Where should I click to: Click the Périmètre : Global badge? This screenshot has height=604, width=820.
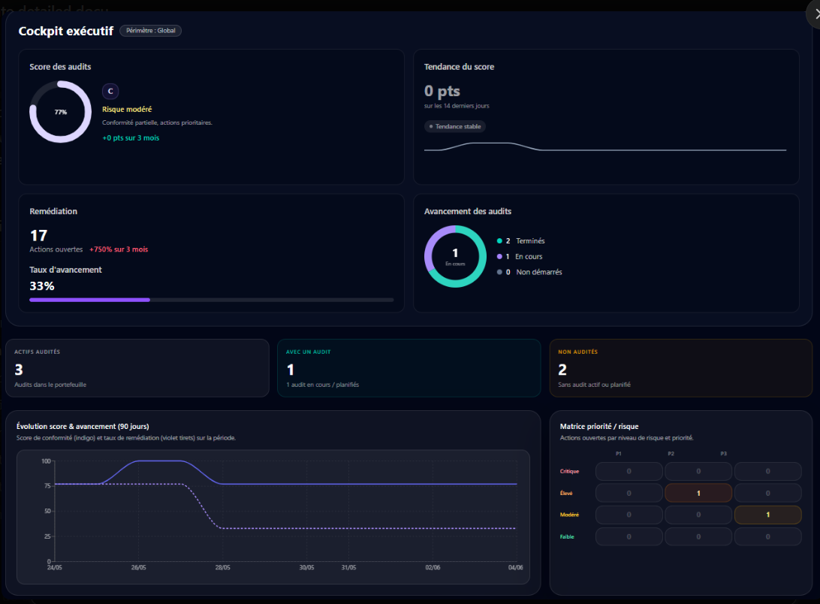(151, 30)
